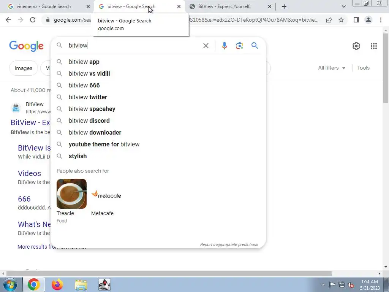Viewport: 389px width, 292px height.
Task: Choose suggestion bitview app
Action: (158, 62)
